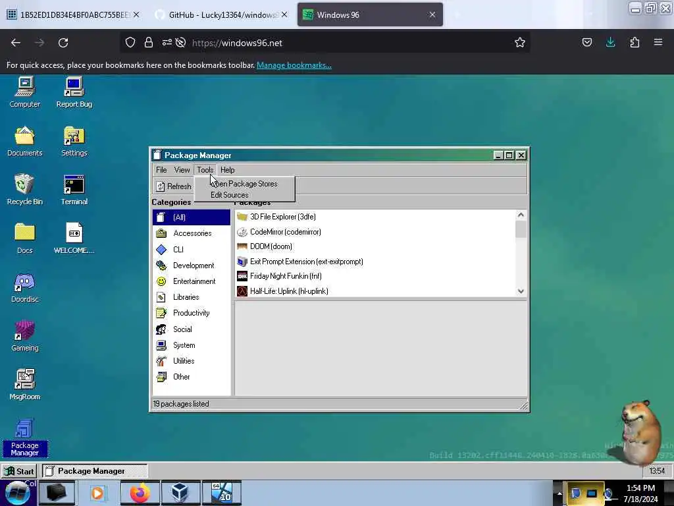The height and width of the screenshot is (506, 674).
Task: Select the Accessories category
Action: 192,233
